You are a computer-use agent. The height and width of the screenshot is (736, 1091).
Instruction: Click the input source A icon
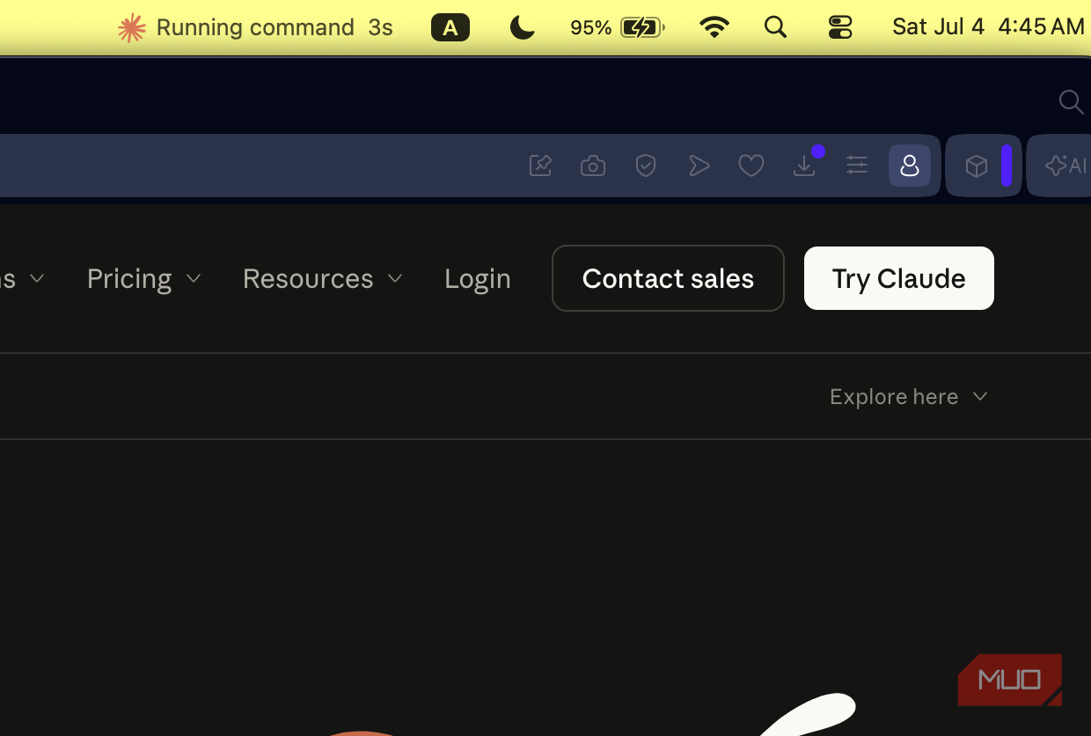pyautogui.click(x=450, y=28)
